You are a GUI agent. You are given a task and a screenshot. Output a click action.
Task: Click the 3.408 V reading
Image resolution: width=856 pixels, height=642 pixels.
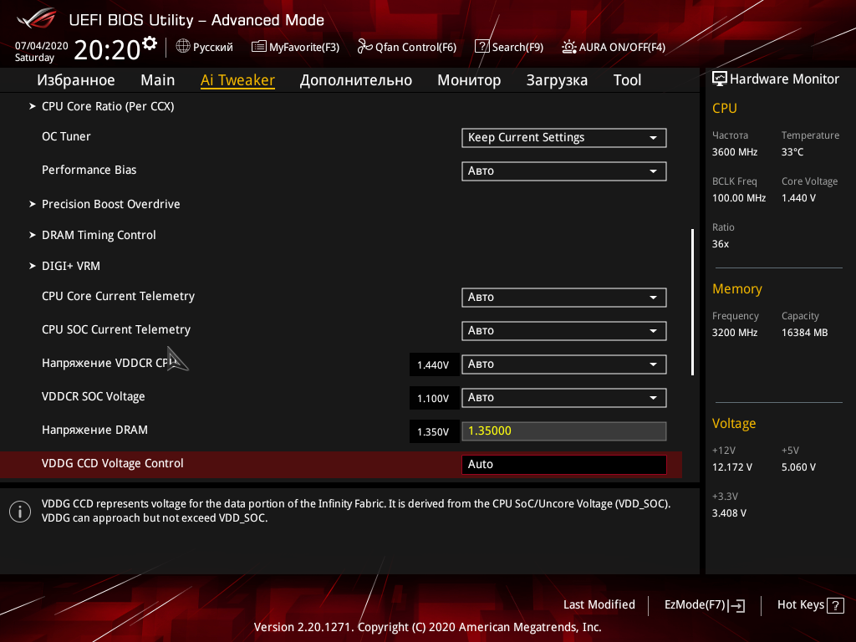pos(729,513)
